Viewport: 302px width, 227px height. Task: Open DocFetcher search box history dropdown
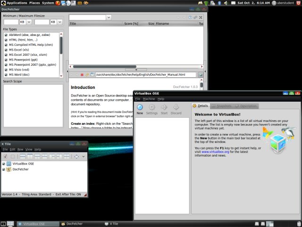109,17
